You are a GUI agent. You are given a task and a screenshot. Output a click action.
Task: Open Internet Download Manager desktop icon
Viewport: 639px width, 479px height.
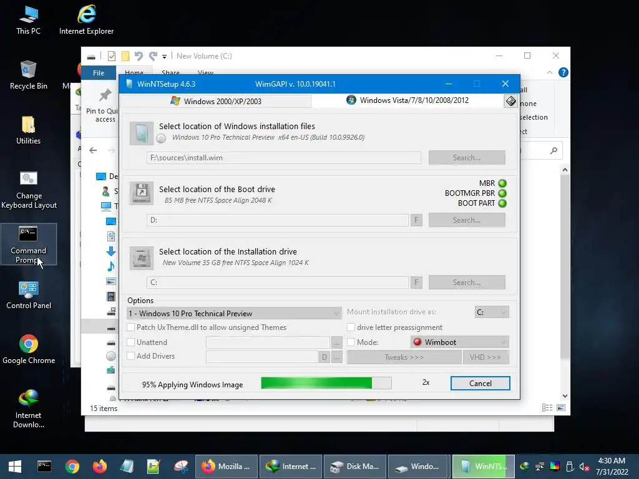tap(29, 409)
